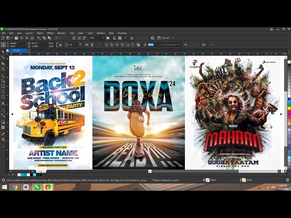Image resolution: width=291 pixels, height=218 pixels.
Task: Click the Save floppy disk icon
Action: [16, 38]
